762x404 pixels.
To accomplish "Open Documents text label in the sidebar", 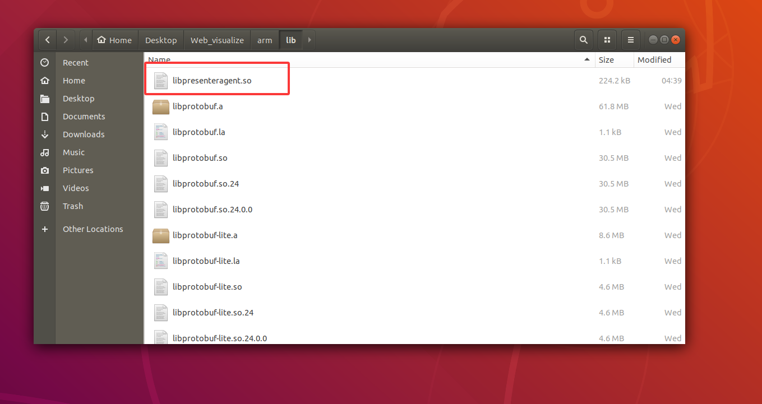I will [x=84, y=117].
